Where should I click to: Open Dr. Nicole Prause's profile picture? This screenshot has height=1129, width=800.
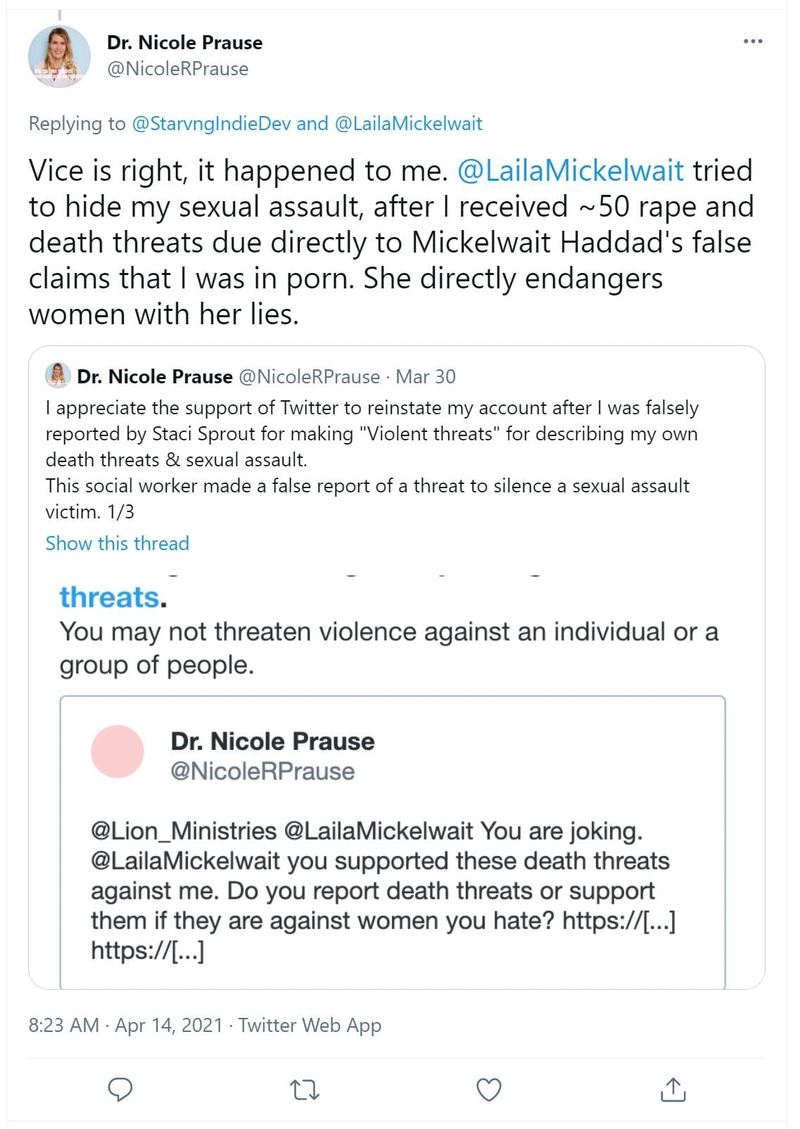[59, 56]
